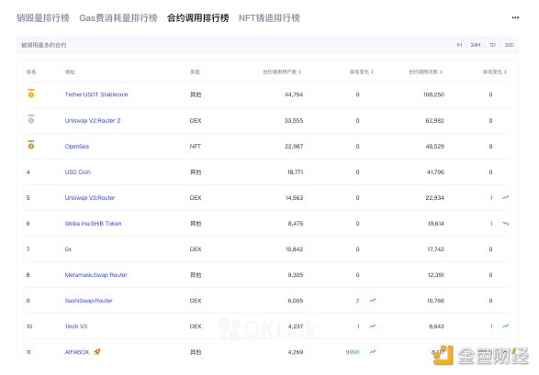The image size is (539, 375).
Task: Click call count 108,250 for Tether
Action: pyautogui.click(x=433, y=94)
